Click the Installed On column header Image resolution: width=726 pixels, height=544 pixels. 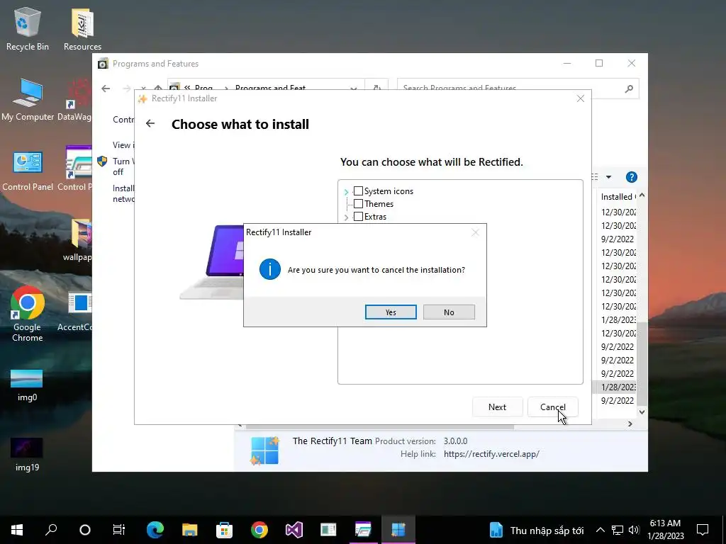click(617, 197)
